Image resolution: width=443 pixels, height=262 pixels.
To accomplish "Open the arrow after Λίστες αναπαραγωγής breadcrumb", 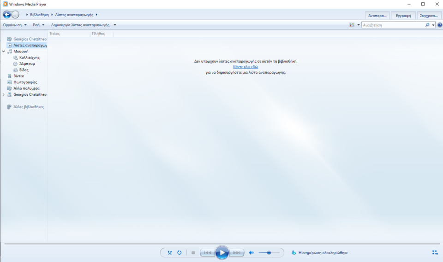I will coord(96,15).
